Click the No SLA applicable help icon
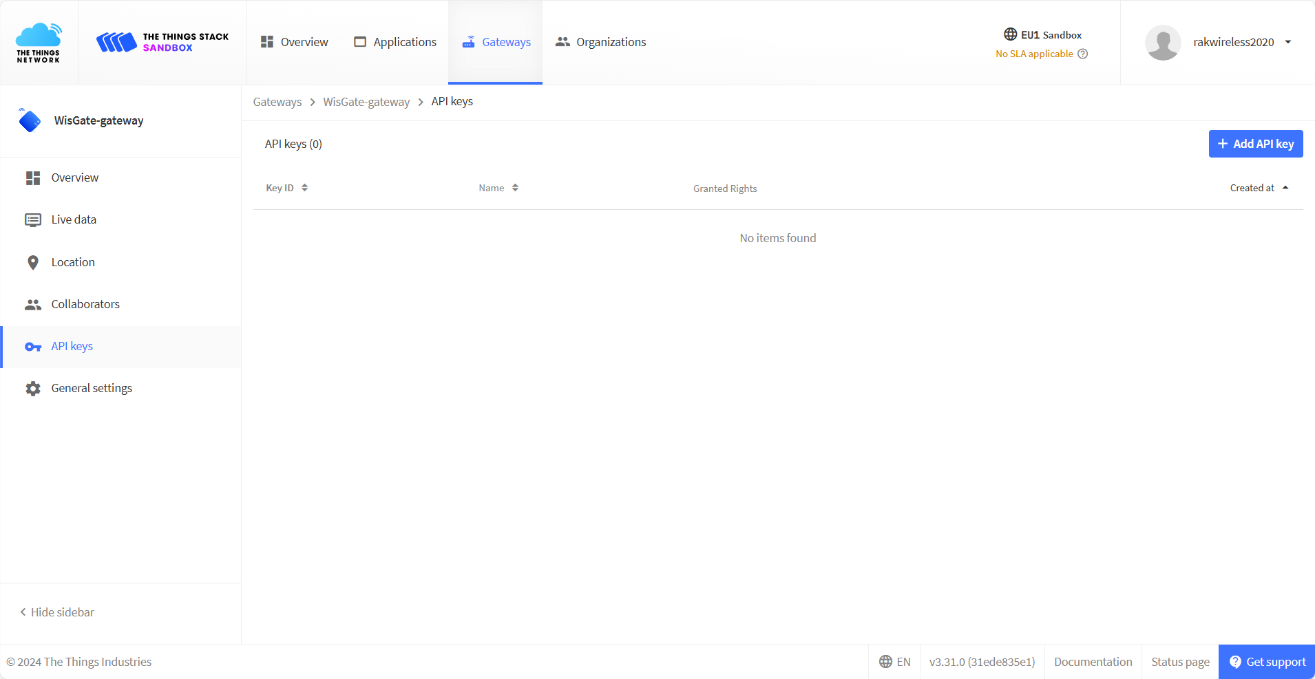Image resolution: width=1315 pixels, height=679 pixels. click(x=1082, y=54)
